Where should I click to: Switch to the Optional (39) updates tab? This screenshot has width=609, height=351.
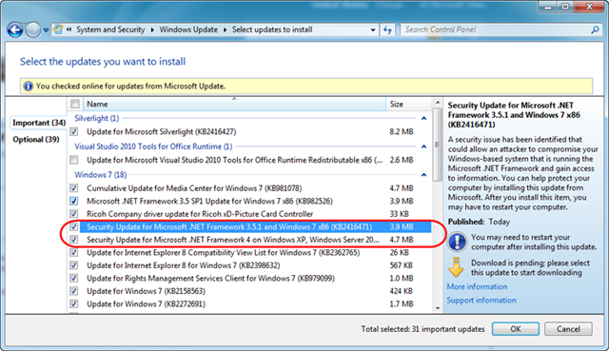36,140
